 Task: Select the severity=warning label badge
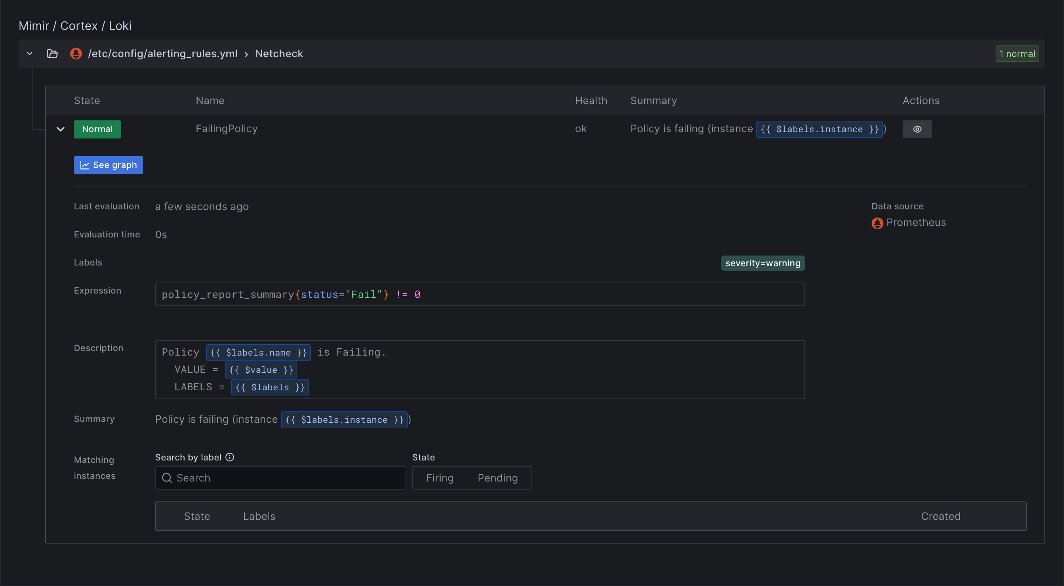click(763, 263)
